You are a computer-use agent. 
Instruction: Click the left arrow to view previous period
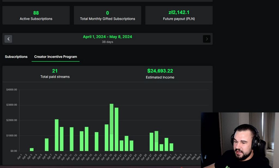8,39
